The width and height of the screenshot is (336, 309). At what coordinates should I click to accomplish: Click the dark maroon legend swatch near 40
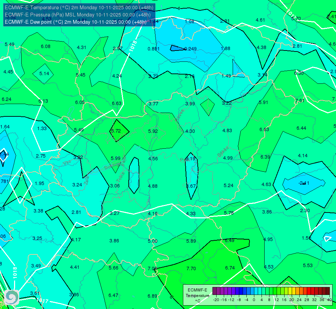[x=328, y=291]
